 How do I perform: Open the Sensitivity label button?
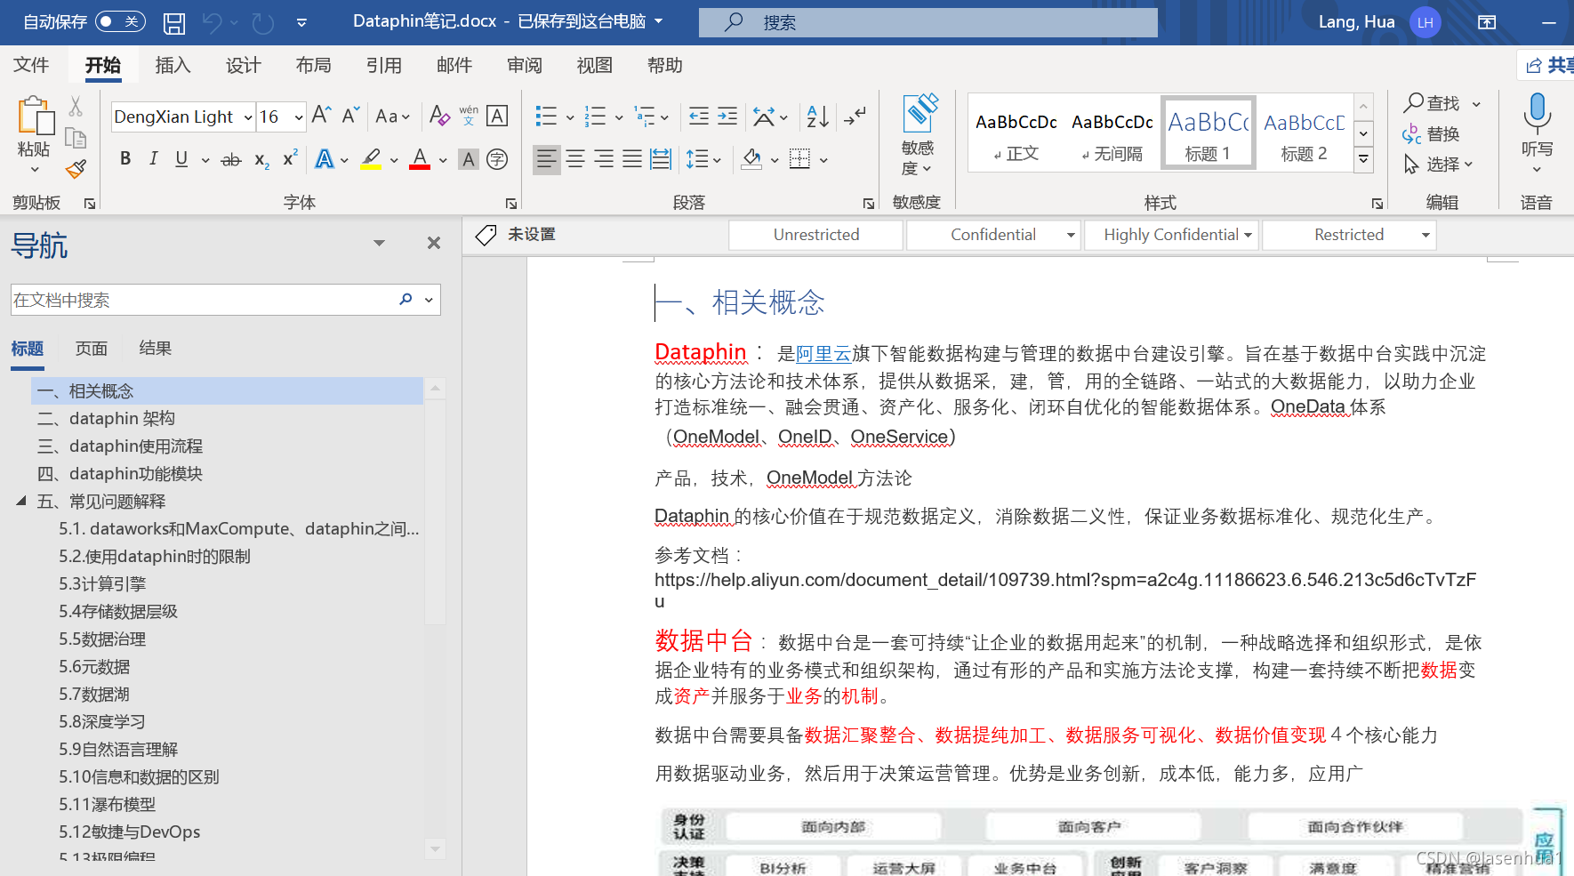[918, 135]
